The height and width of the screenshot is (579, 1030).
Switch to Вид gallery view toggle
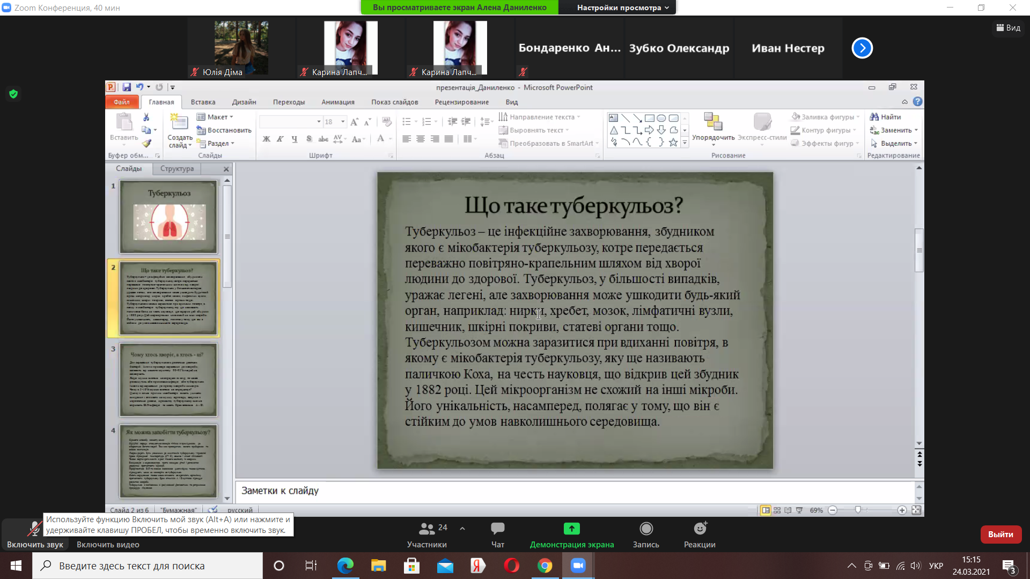[1008, 28]
